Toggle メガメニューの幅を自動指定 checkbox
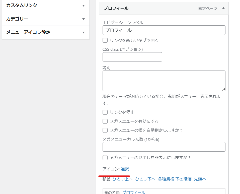 pos(105,130)
